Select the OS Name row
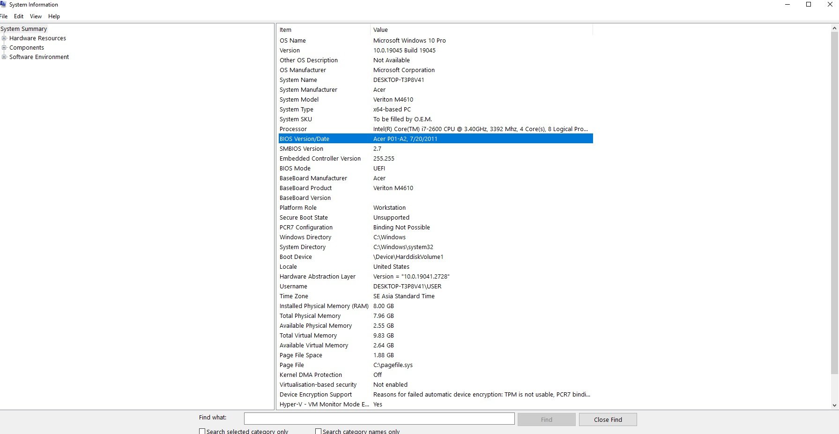The image size is (839, 434). 436,41
